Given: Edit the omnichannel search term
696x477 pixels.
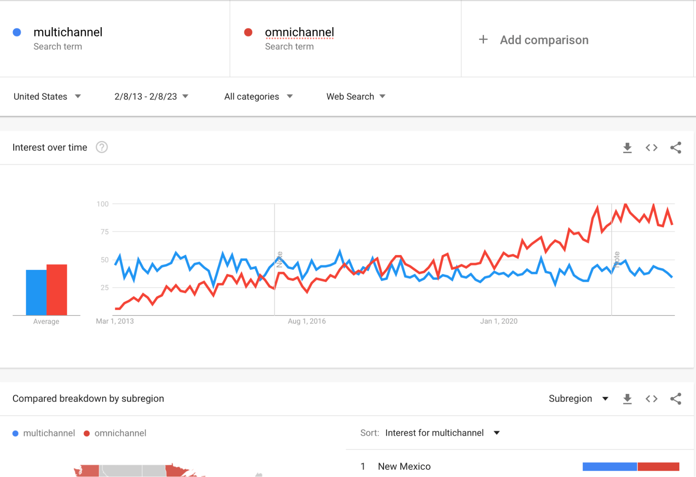Looking at the screenshot, I should click(299, 32).
